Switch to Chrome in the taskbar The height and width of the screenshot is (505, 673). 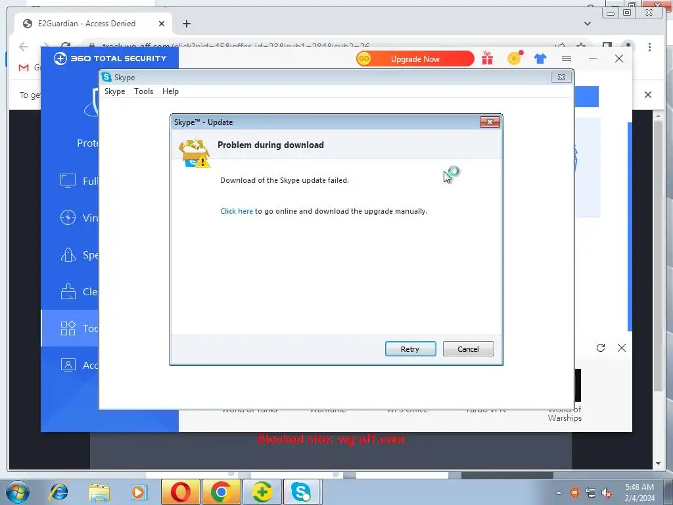[221, 492]
